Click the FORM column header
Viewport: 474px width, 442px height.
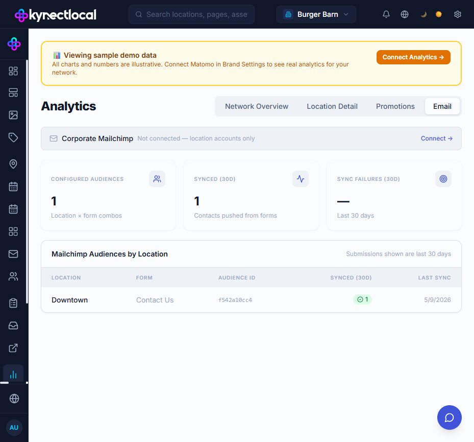point(144,277)
